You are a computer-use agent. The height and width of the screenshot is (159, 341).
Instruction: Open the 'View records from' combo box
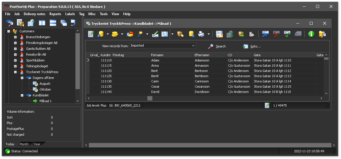point(163,46)
